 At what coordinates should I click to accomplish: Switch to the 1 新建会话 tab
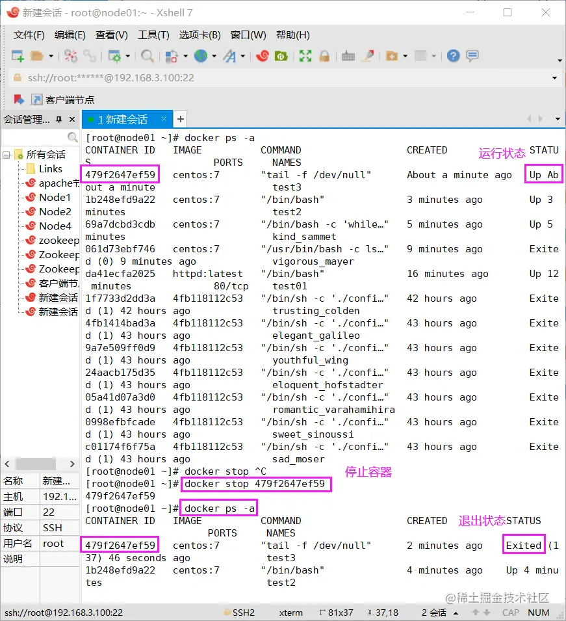[x=122, y=119]
